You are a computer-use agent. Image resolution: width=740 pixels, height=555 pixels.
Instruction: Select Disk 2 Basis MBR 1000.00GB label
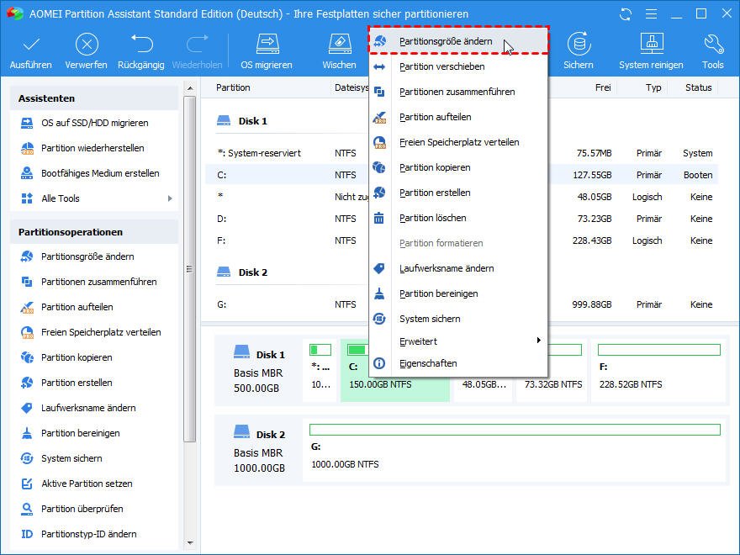(x=259, y=450)
